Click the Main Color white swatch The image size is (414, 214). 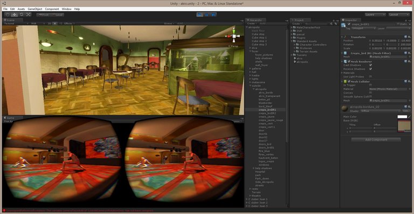click(x=402, y=117)
